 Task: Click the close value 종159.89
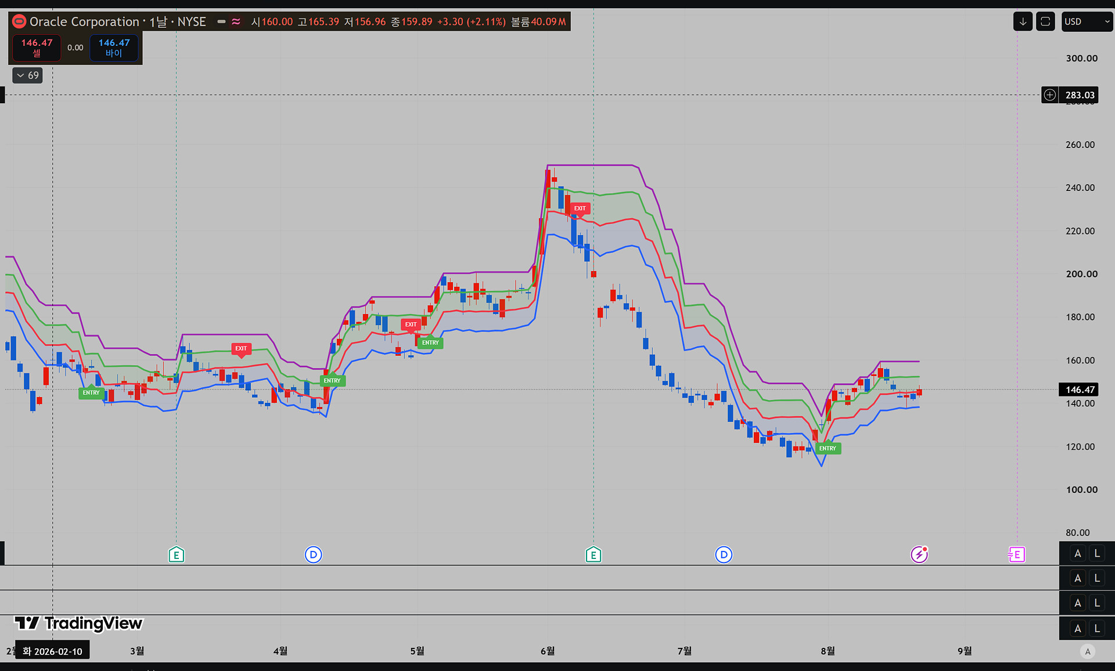pos(412,22)
